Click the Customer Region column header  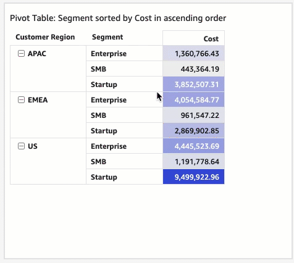pos(45,37)
